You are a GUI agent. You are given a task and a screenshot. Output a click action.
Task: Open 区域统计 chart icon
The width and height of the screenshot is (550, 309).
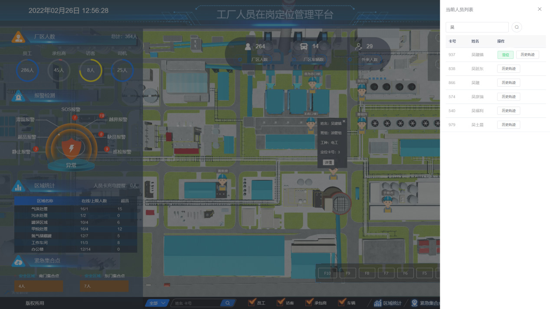click(377, 303)
